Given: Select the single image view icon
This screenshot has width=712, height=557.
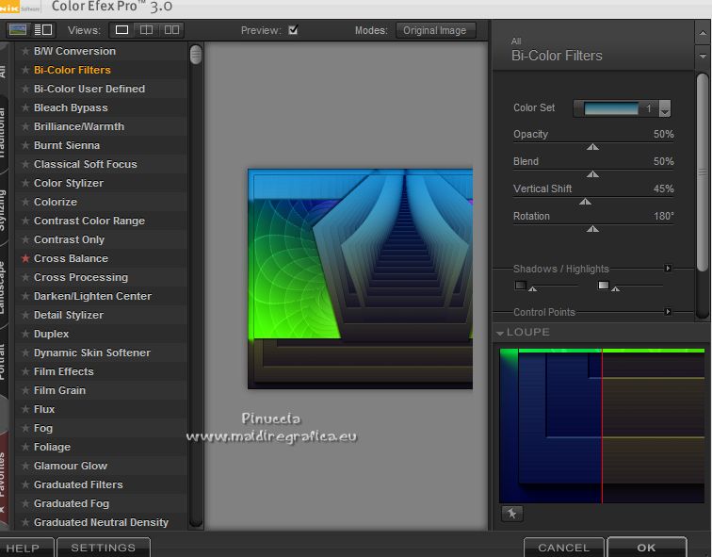Looking at the screenshot, I should tap(121, 30).
